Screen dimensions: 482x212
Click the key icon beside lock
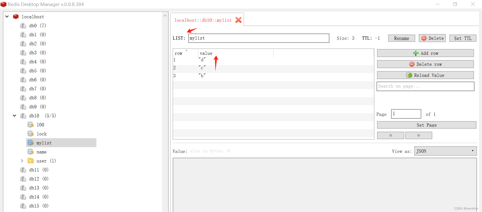click(31, 134)
